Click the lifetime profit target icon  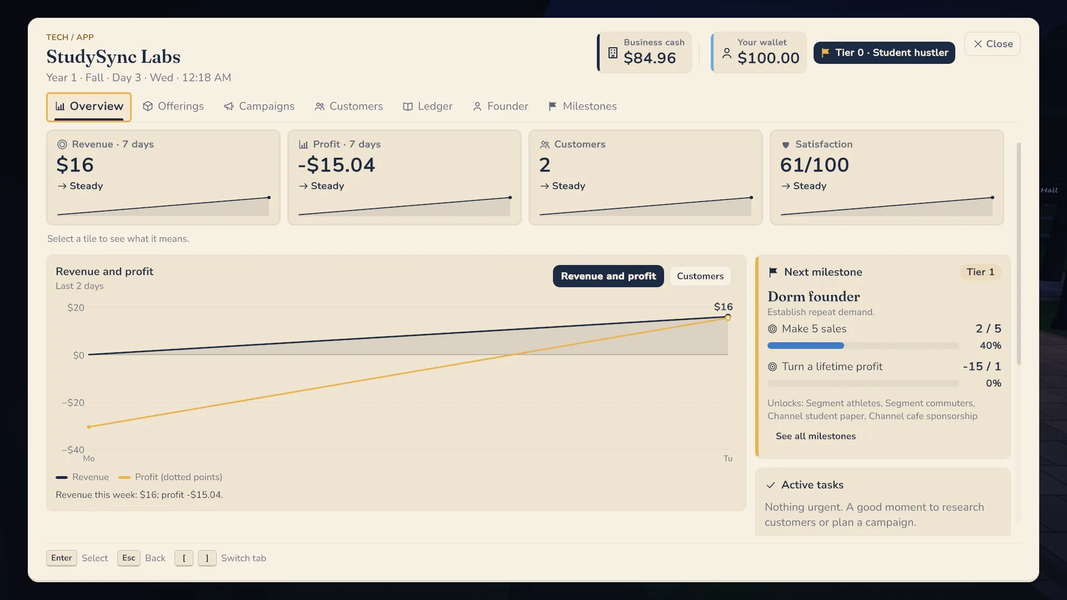[x=772, y=367]
